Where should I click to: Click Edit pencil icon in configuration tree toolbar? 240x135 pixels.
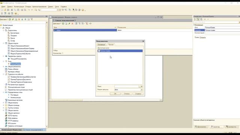(x=13, y=19)
